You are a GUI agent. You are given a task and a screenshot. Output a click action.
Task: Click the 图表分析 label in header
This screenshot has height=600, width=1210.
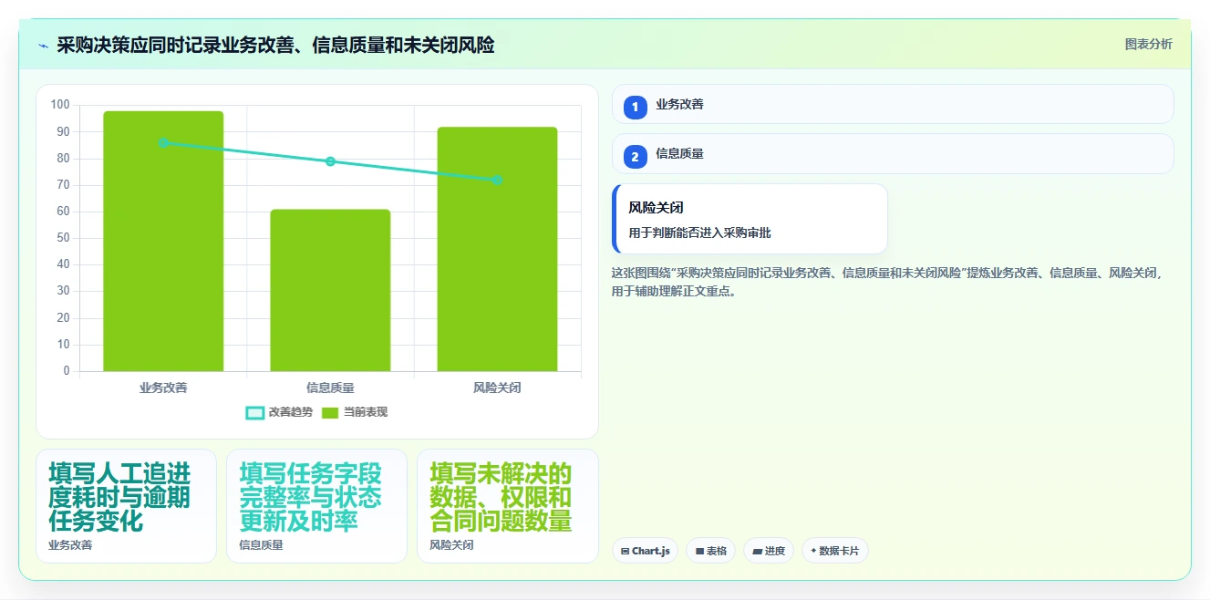click(x=1149, y=44)
